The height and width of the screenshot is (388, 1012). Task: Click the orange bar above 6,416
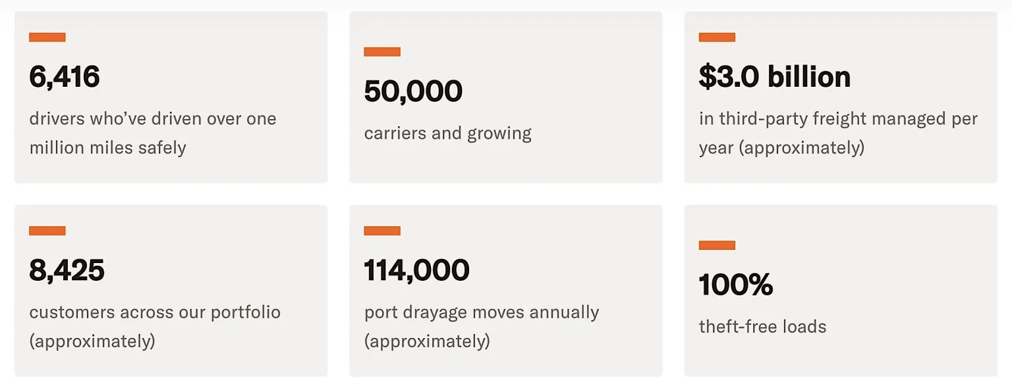pos(47,37)
